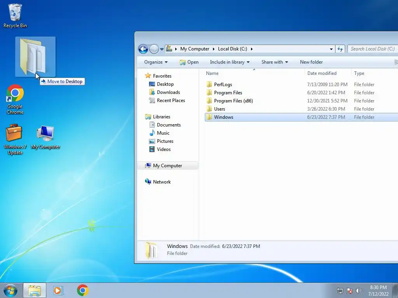Screen dimensions: 398x298
Task: Launch Windows Media Player from taskbar
Action: pos(58,290)
